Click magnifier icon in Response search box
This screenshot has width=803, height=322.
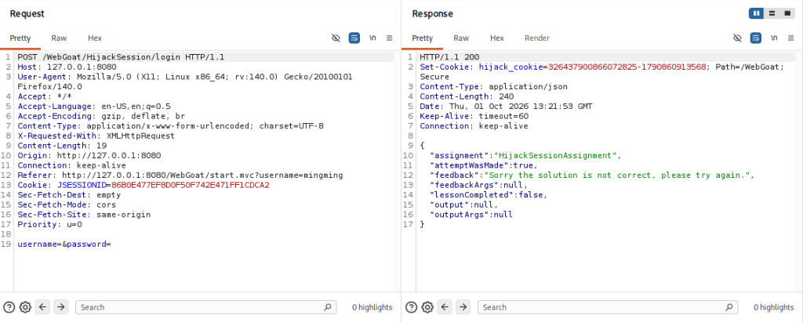729,307
